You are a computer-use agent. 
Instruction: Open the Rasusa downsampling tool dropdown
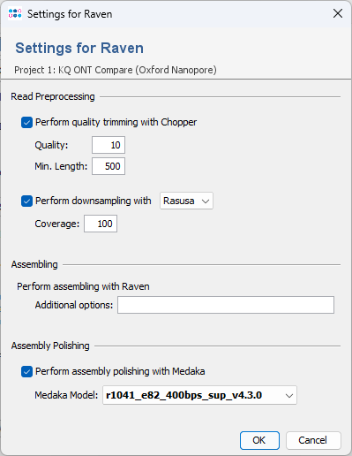186,201
